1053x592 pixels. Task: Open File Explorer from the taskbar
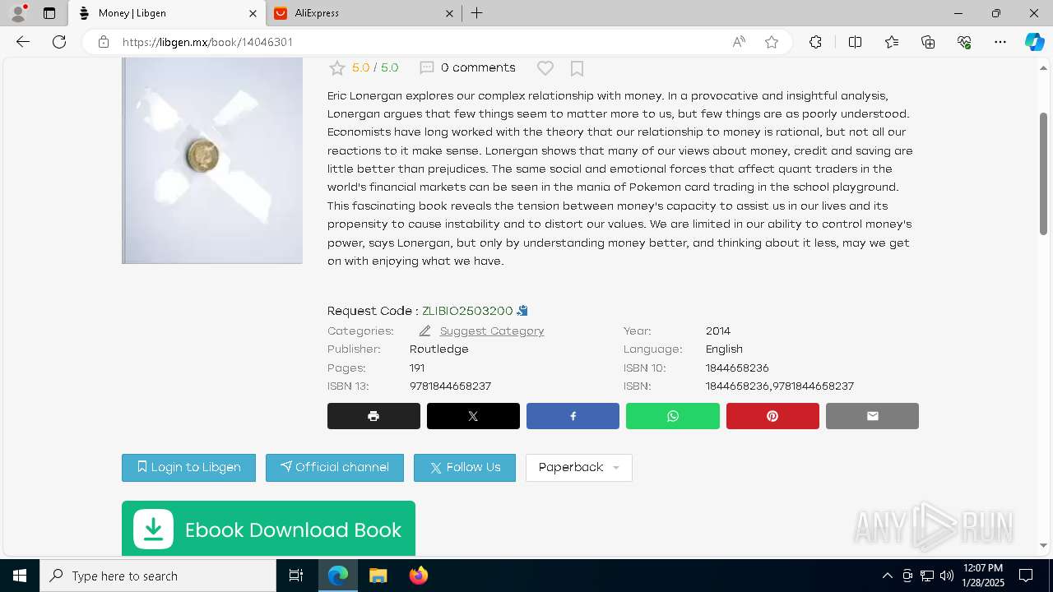[378, 576]
